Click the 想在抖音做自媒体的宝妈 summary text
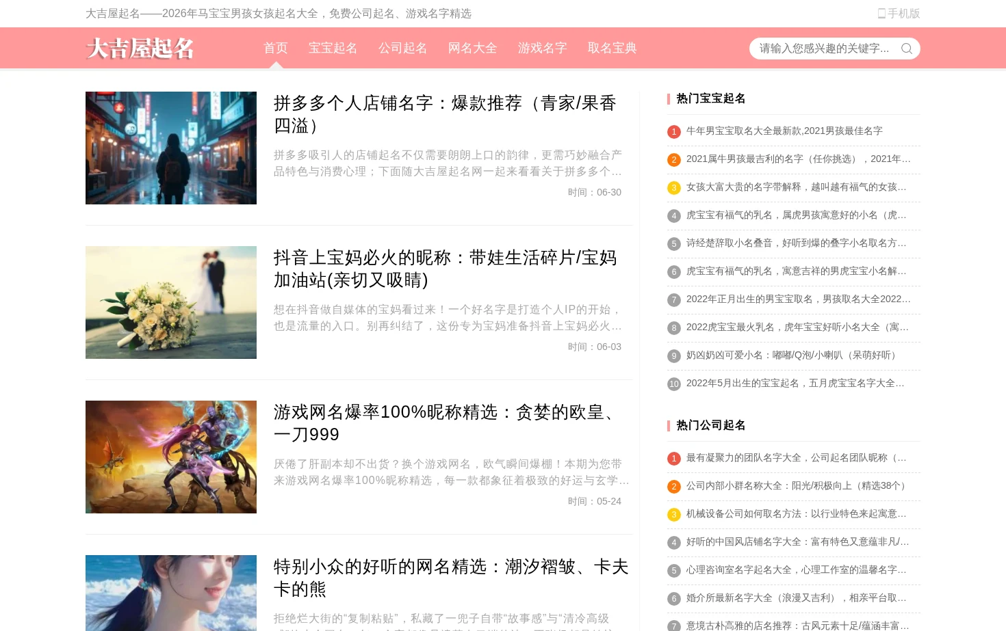The width and height of the screenshot is (1006, 631). [x=448, y=318]
